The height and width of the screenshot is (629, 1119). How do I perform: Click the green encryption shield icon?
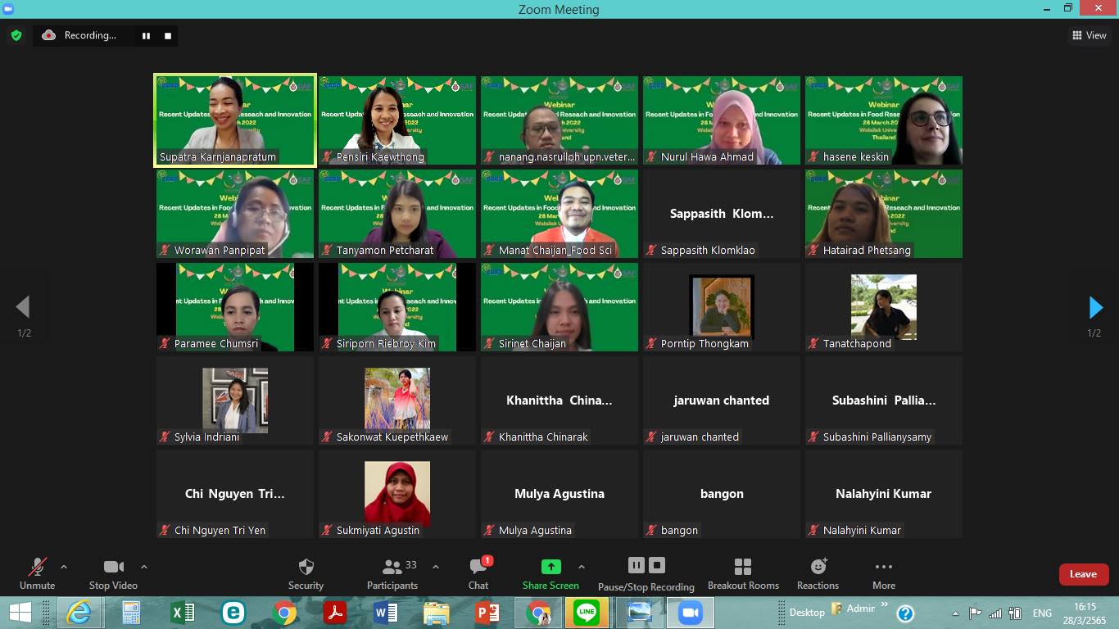[x=16, y=35]
